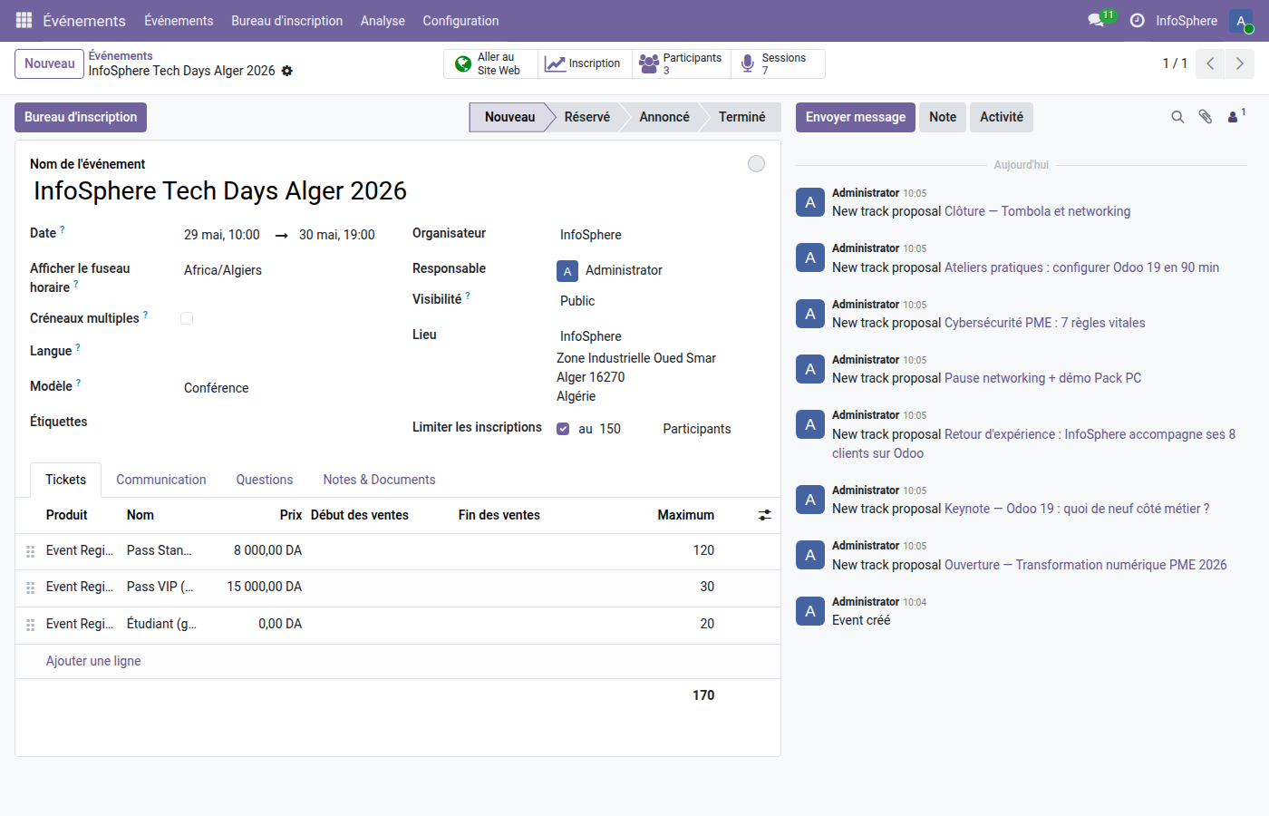Show followers via the person icon
1269x816 pixels.
pos(1234,117)
